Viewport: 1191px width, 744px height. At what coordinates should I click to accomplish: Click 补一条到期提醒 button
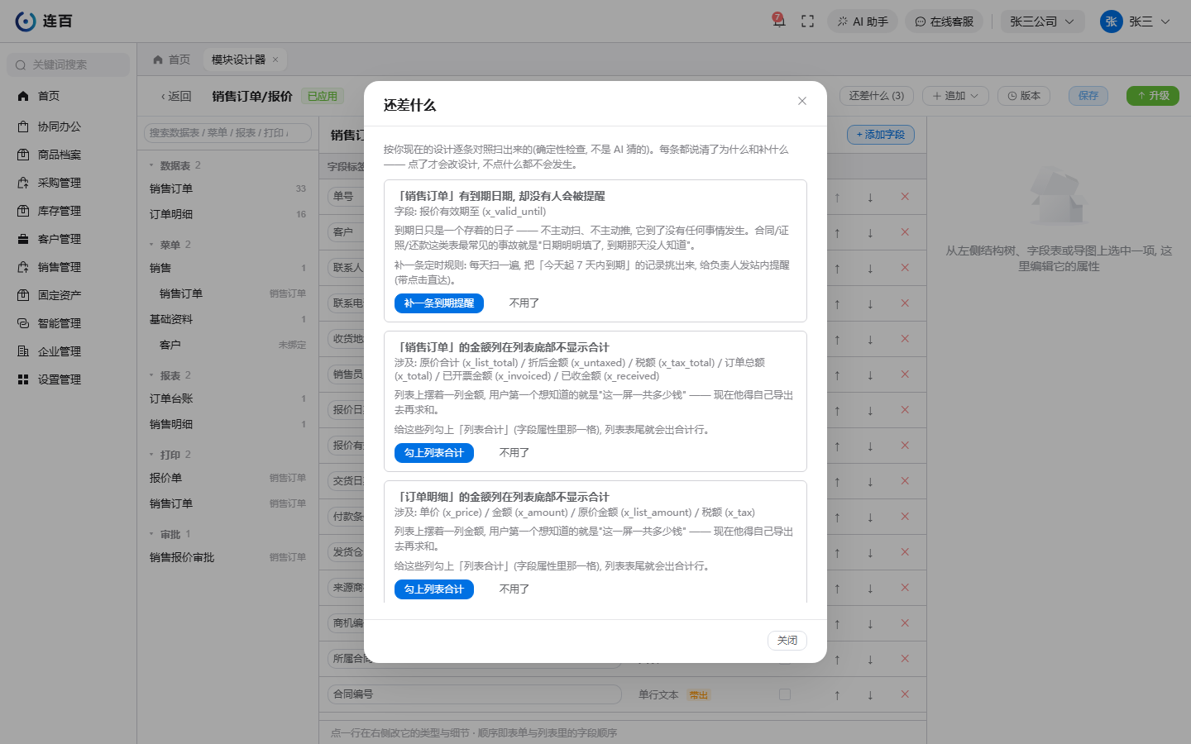439,303
